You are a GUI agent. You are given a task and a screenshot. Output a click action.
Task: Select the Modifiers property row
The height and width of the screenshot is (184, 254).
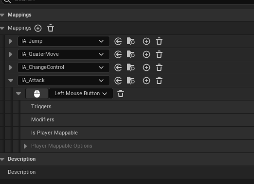(x=137, y=120)
